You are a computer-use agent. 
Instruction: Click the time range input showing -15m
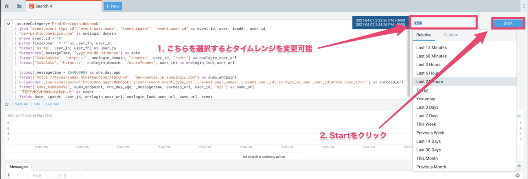(x=444, y=23)
